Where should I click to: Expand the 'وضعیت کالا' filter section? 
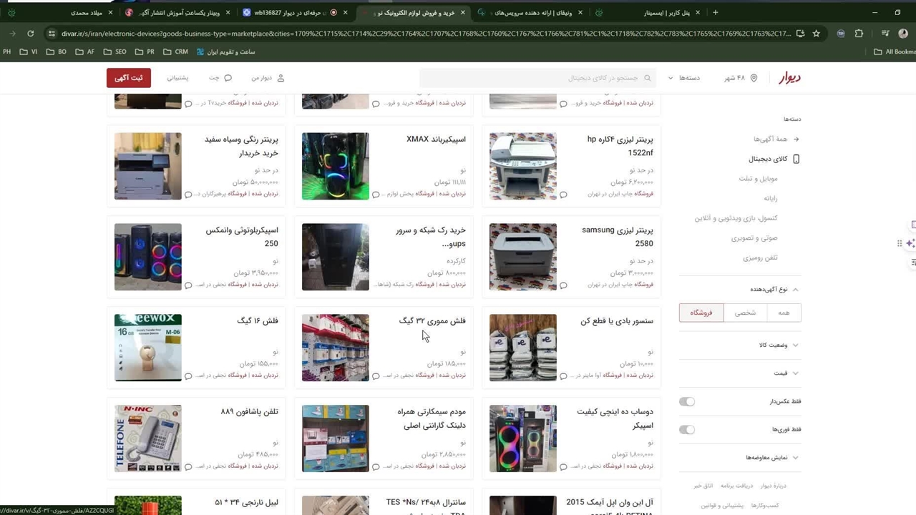(x=795, y=345)
